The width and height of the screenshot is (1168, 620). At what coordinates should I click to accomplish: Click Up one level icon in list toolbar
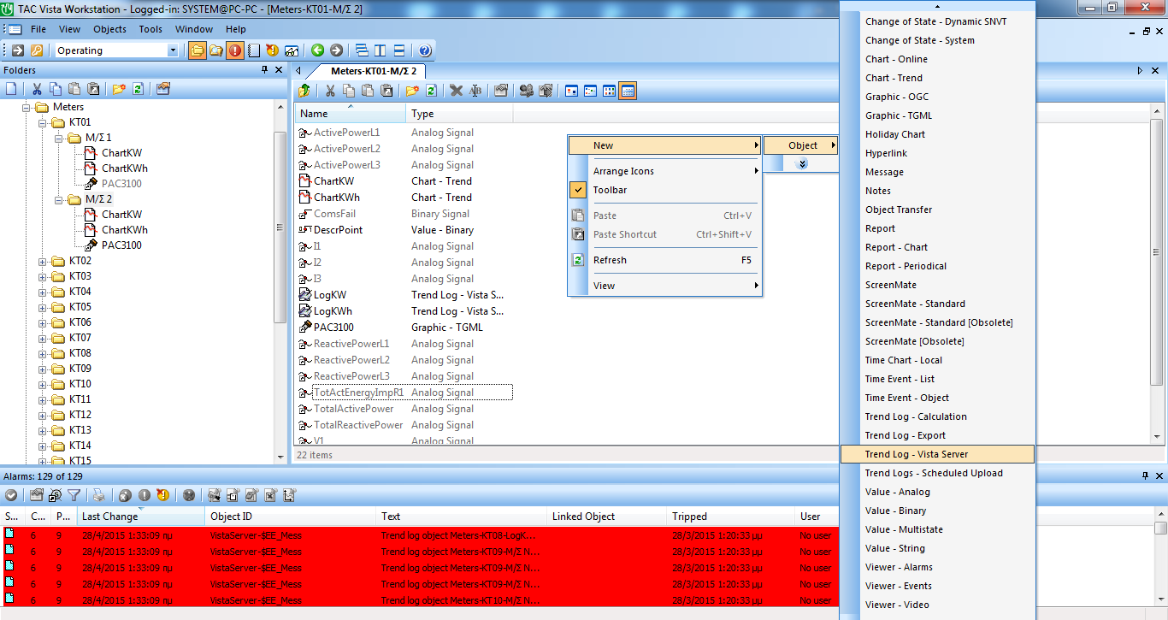point(304,91)
